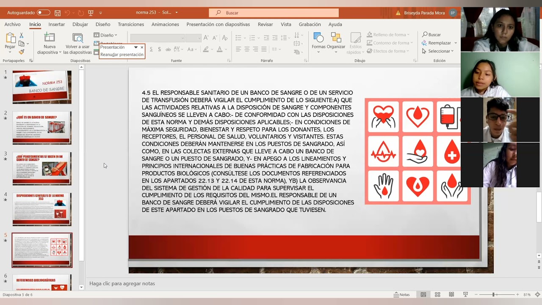Image resolution: width=542 pixels, height=305 pixels.
Task: Click the increase indent icon
Action: click(x=275, y=38)
